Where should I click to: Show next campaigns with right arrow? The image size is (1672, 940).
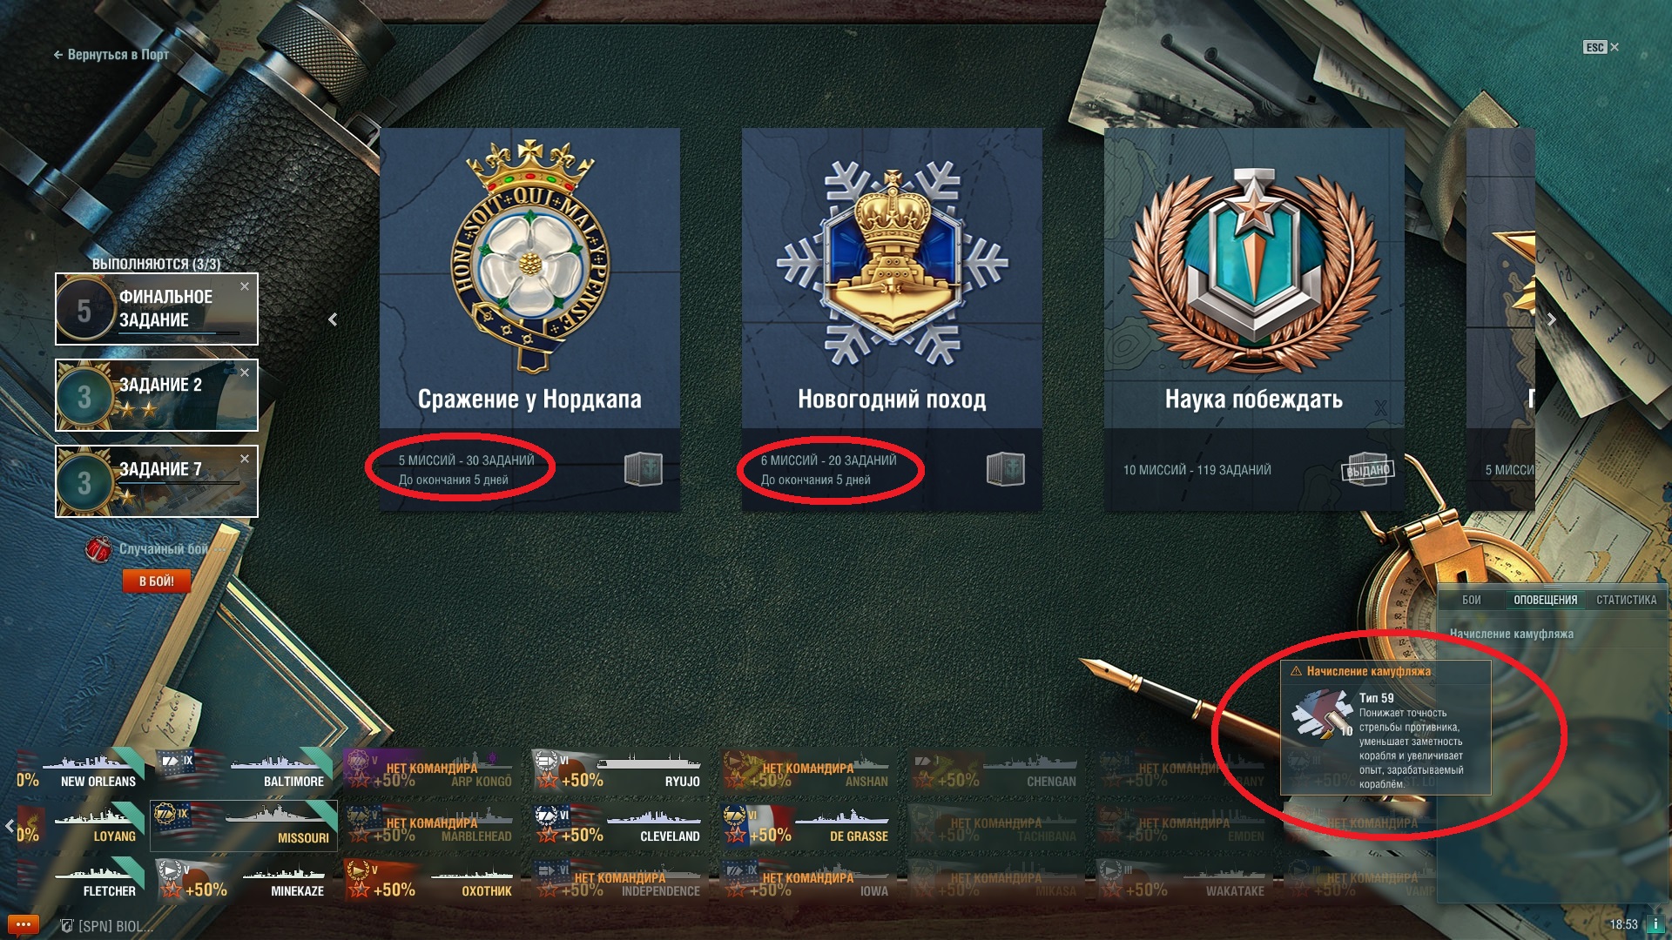click(x=1551, y=319)
